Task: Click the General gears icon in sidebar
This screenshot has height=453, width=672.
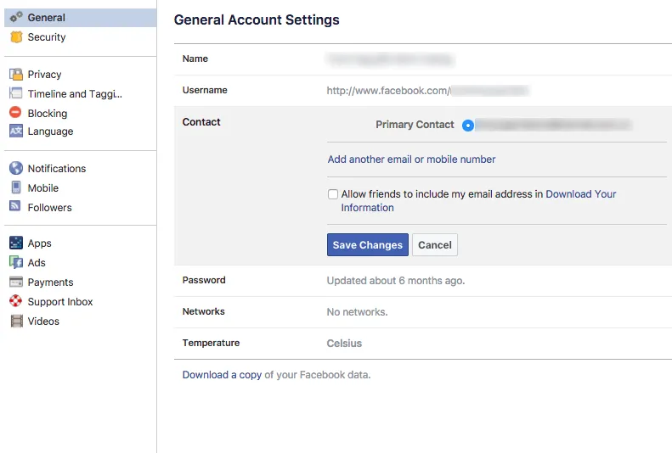Action: coord(16,18)
